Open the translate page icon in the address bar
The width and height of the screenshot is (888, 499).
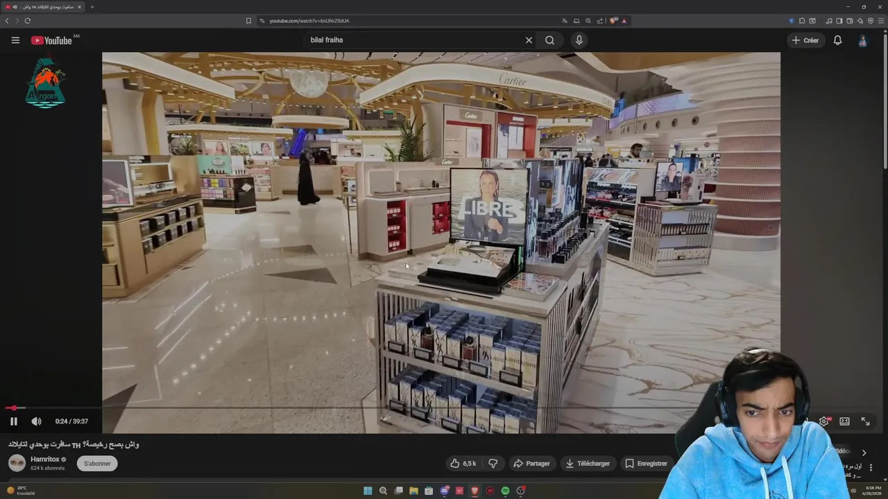click(565, 21)
